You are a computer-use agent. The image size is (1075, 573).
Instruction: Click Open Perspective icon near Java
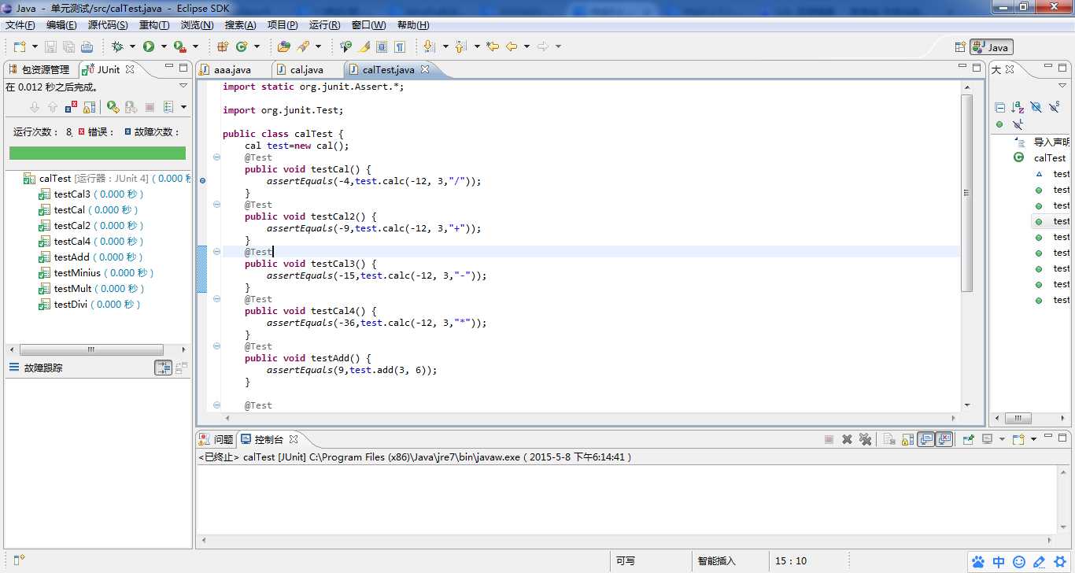coord(960,47)
